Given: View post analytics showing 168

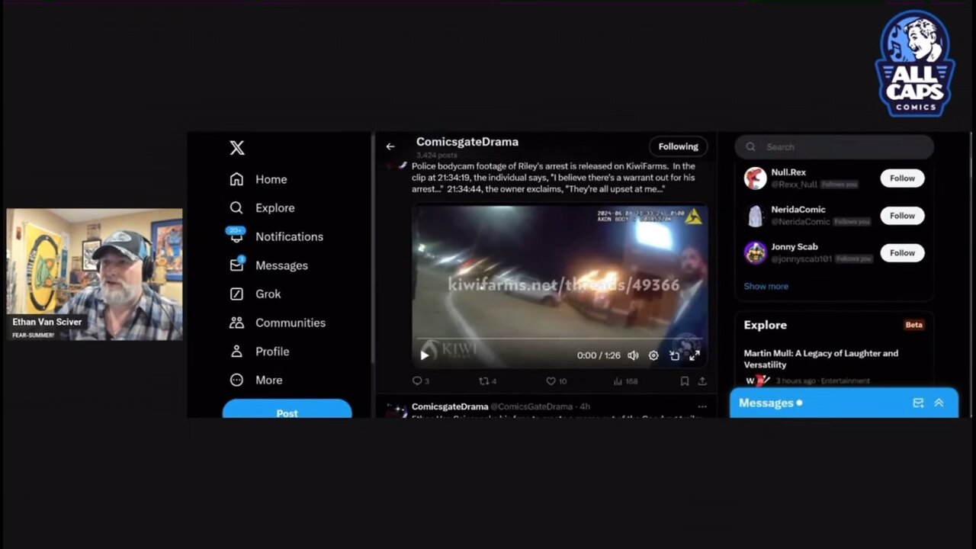Looking at the screenshot, I should click(x=625, y=380).
